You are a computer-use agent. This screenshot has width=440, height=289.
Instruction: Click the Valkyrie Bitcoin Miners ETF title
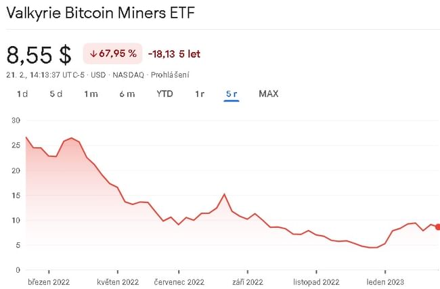coord(100,14)
